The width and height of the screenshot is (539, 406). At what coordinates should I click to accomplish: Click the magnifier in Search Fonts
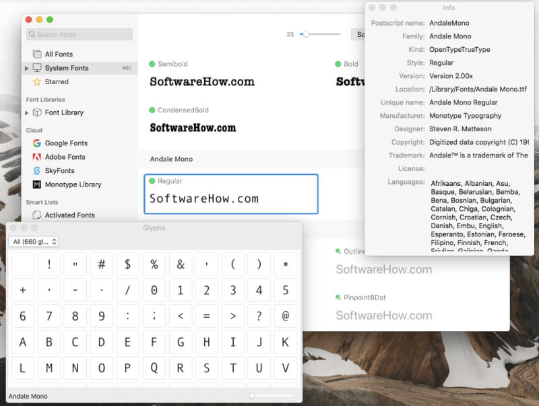pos(32,34)
